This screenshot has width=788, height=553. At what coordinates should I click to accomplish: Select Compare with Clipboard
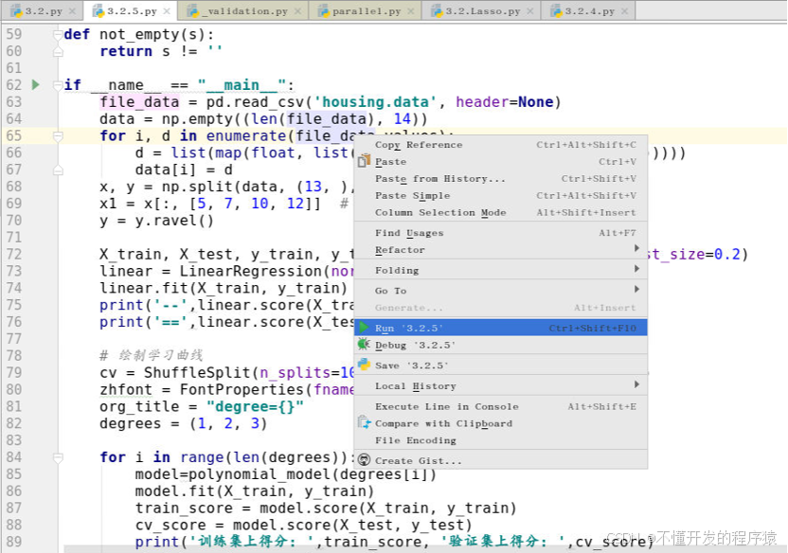click(500, 424)
